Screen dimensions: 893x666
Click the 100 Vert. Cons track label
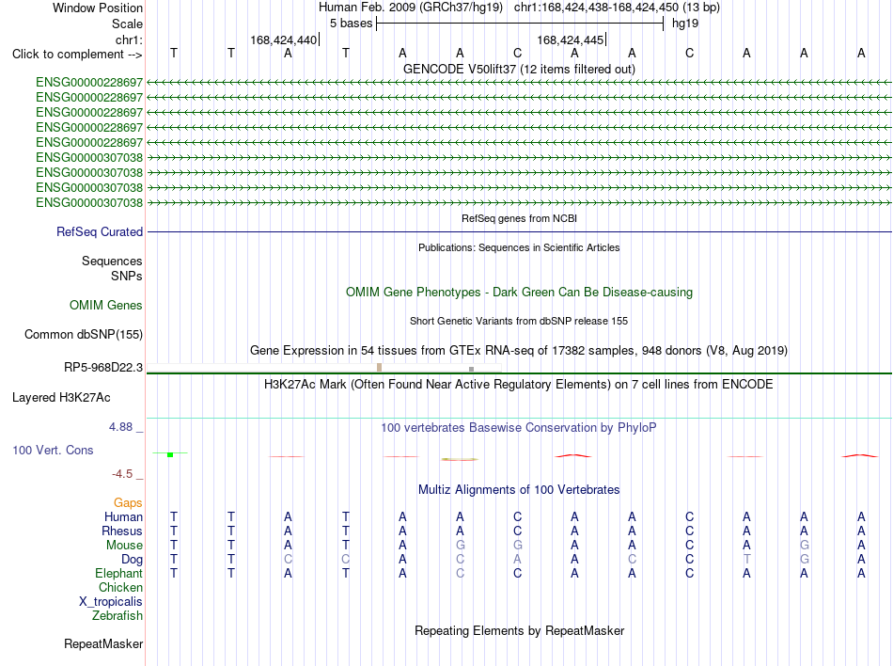(53, 450)
